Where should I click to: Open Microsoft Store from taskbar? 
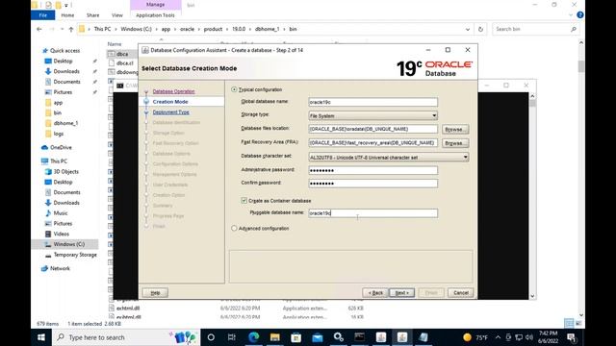pos(296,337)
